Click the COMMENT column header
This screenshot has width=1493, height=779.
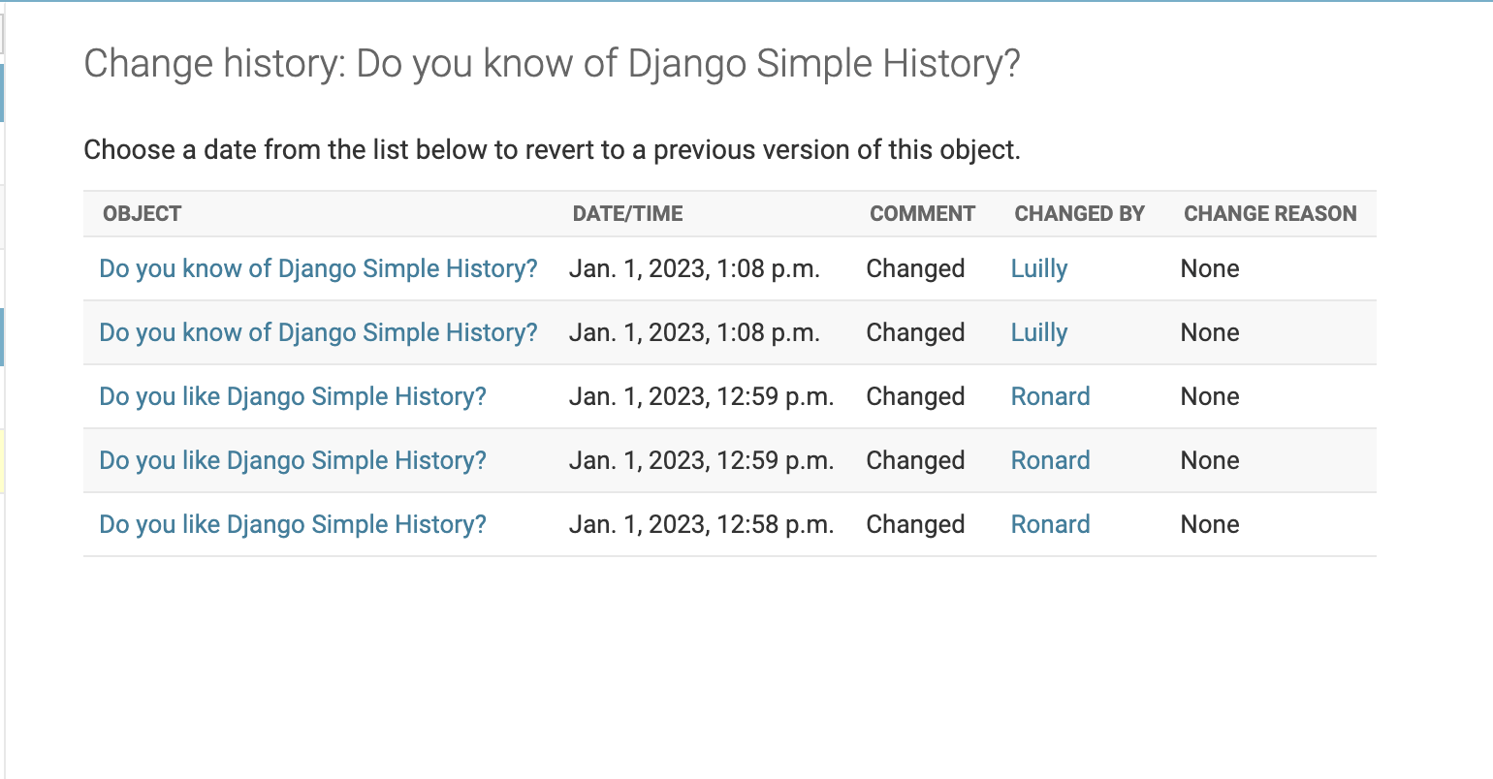tap(922, 213)
